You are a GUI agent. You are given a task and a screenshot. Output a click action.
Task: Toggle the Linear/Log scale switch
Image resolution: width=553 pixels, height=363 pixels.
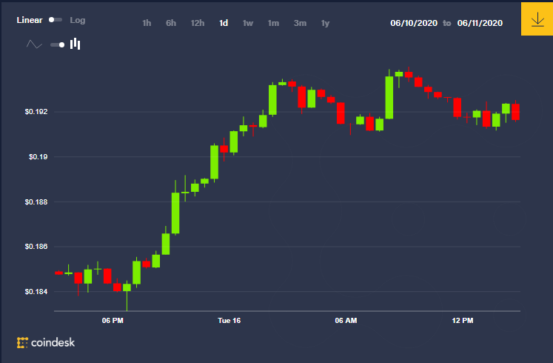(x=56, y=20)
